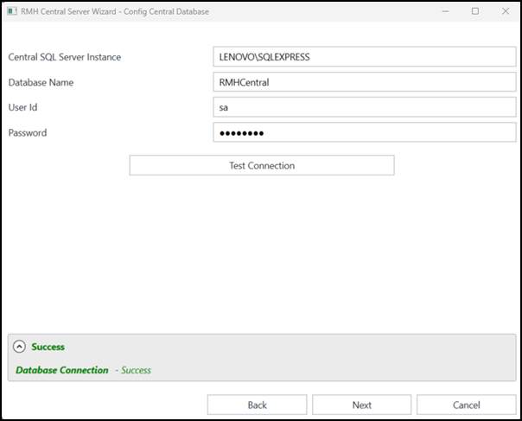The image size is (522, 421).
Task: Click the green Success heading text
Action: pyautogui.click(x=48, y=347)
